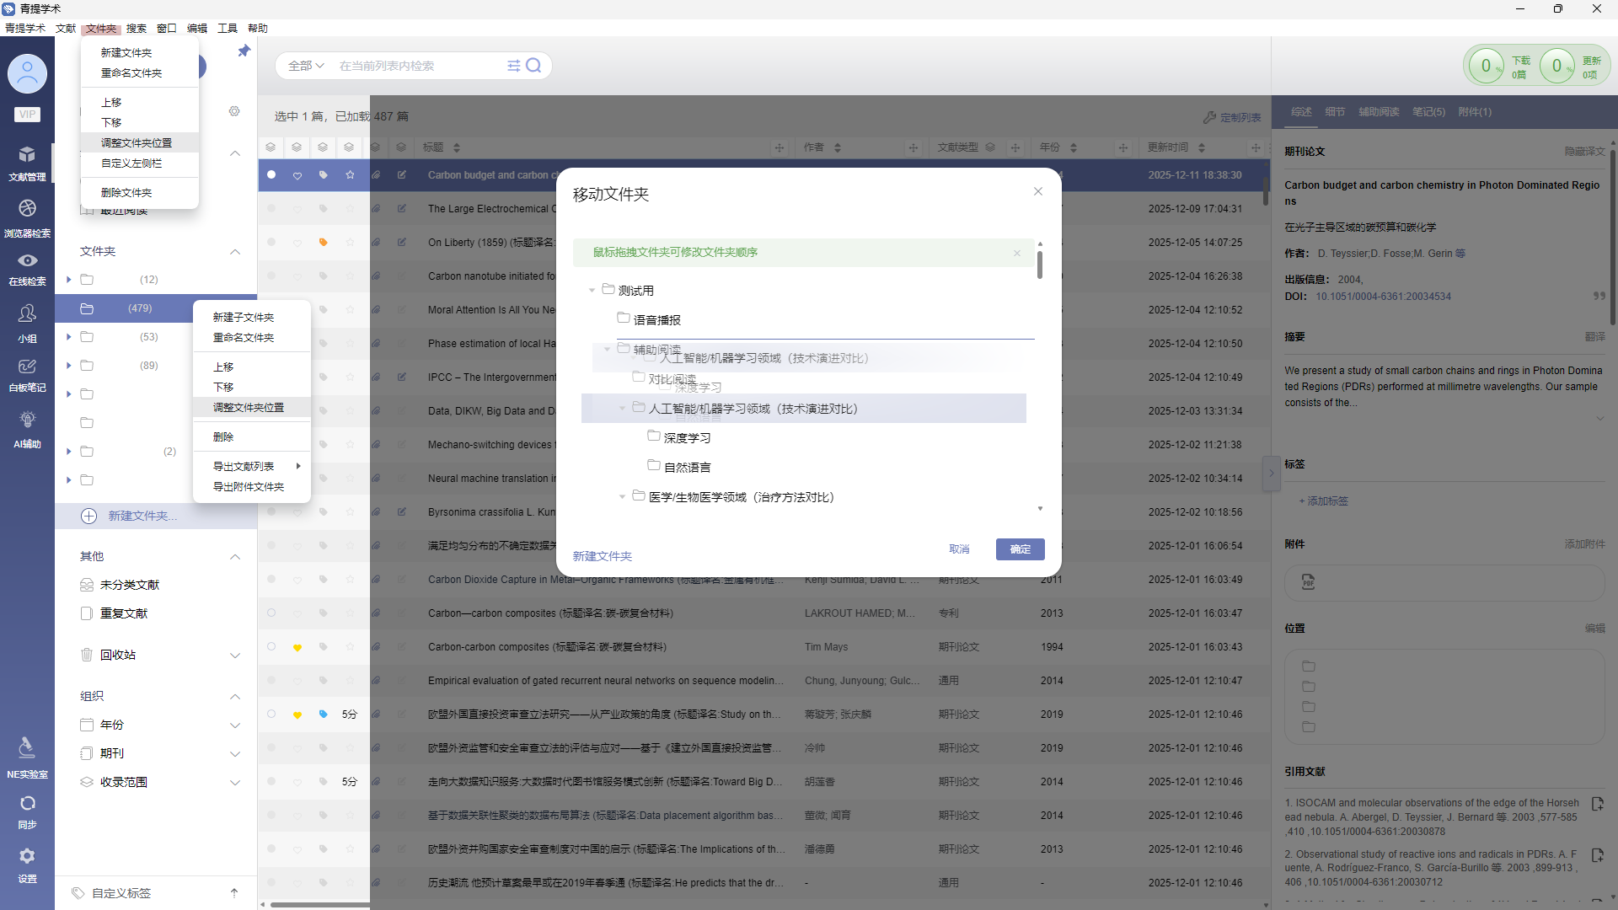The image size is (1618, 910).
Task: Click the AI辅助 lightbulb icon
Action: [x=27, y=420]
